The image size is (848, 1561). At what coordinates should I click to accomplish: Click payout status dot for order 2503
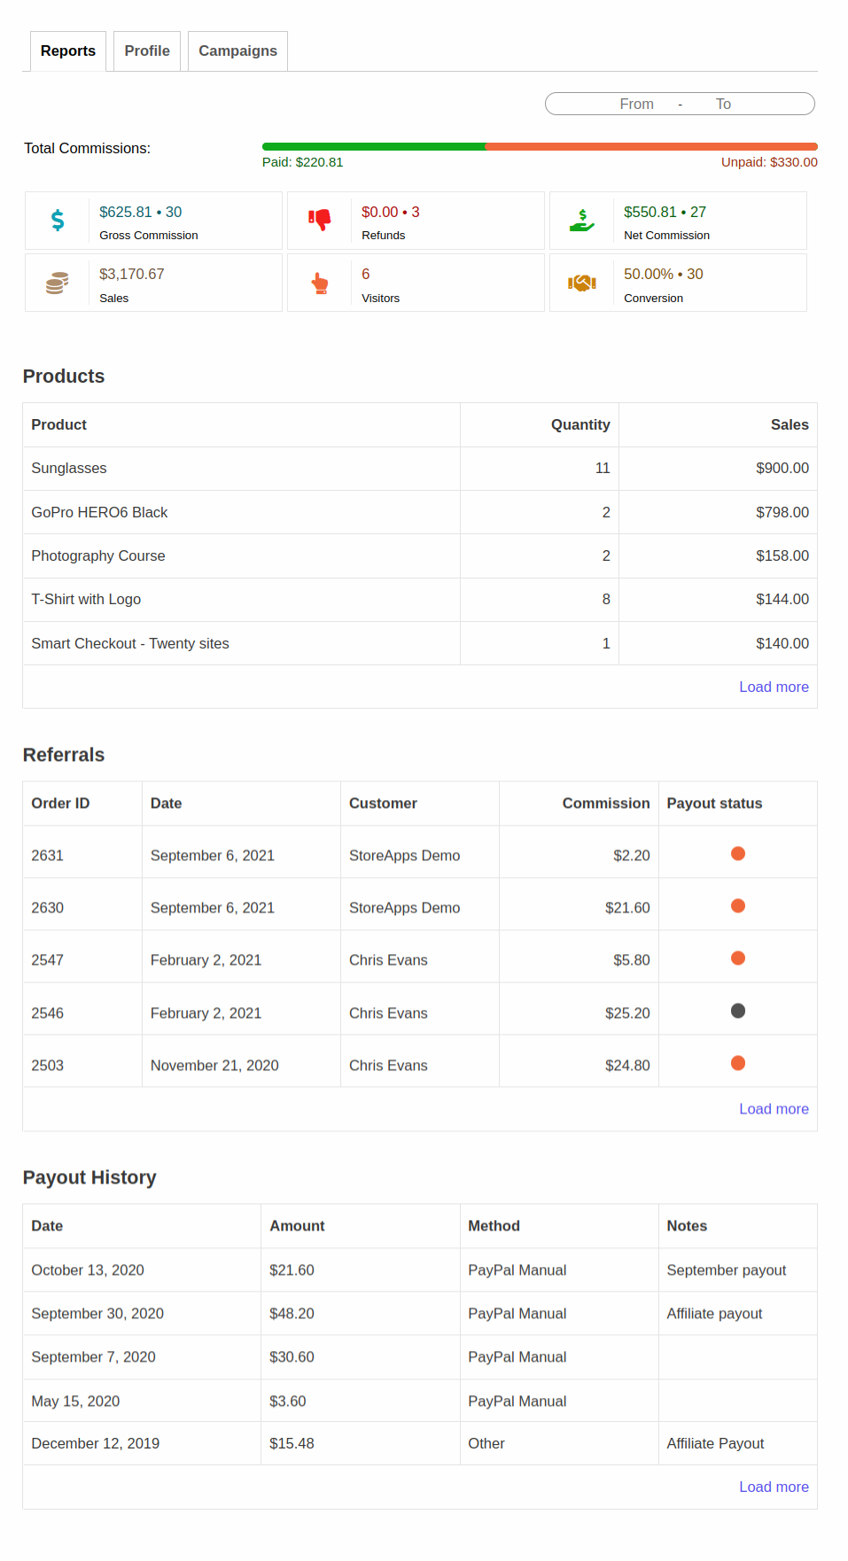pos(737,1063)
